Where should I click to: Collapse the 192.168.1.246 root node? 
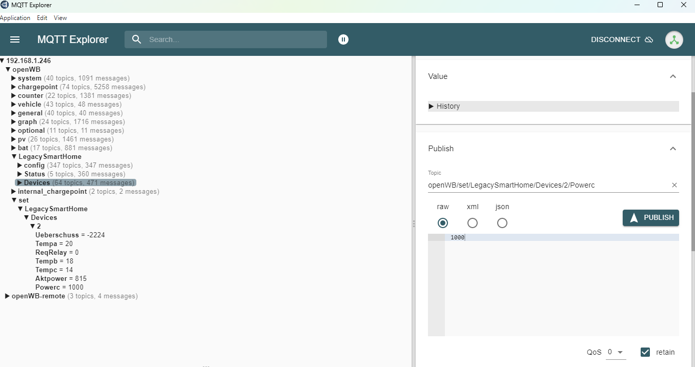(2, 61)
